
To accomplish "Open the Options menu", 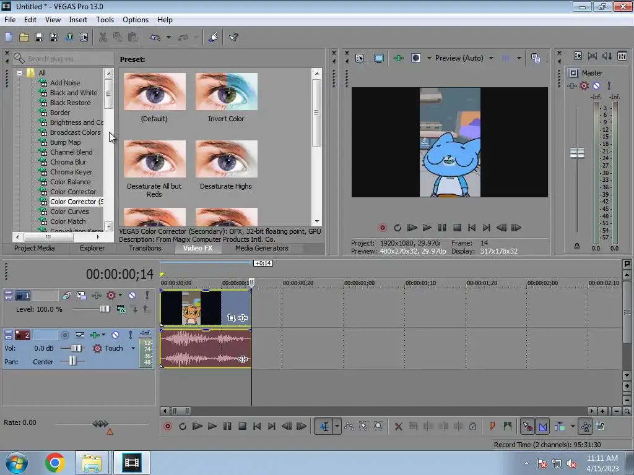I will tap(136, 20).
